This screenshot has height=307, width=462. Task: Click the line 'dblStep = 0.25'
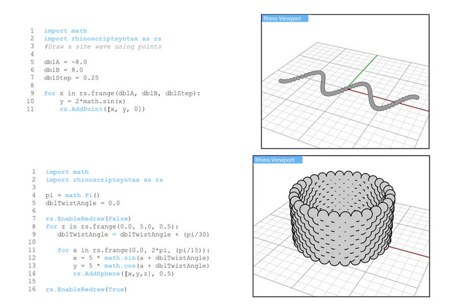[71, 78]
